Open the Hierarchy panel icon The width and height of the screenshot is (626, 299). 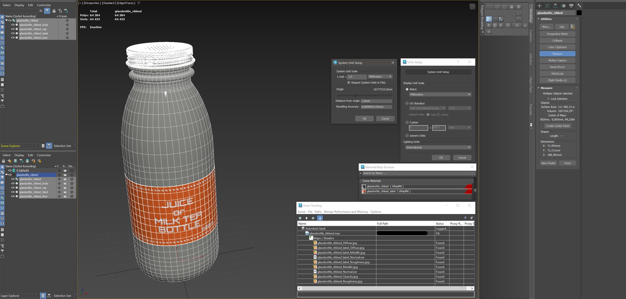tap(555, 6)
